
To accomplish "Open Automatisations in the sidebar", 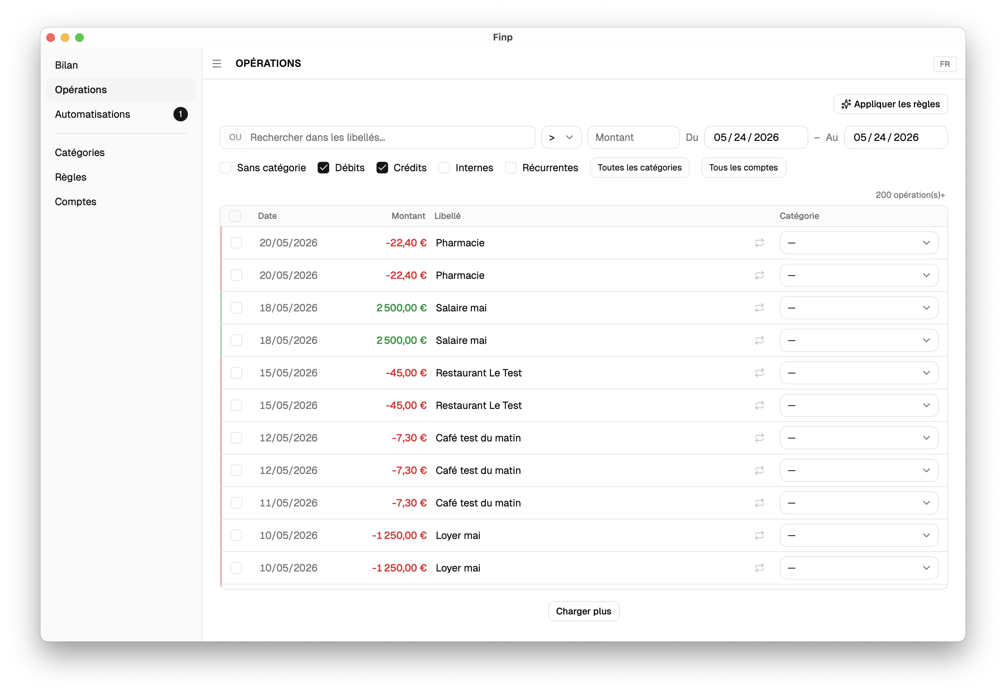I will [x=121, y=114].
